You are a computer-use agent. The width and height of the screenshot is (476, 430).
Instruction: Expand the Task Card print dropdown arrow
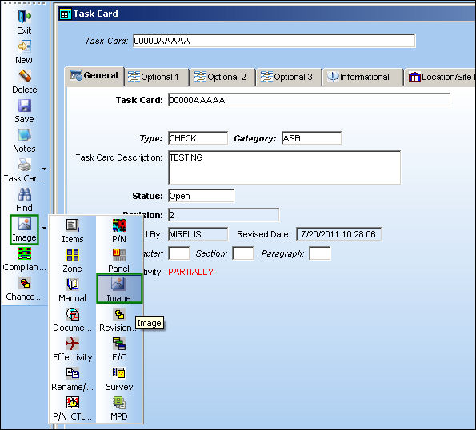44,169
